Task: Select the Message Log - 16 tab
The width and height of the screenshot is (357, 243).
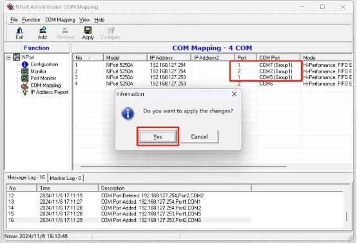Action: click(x=26, y=177)
